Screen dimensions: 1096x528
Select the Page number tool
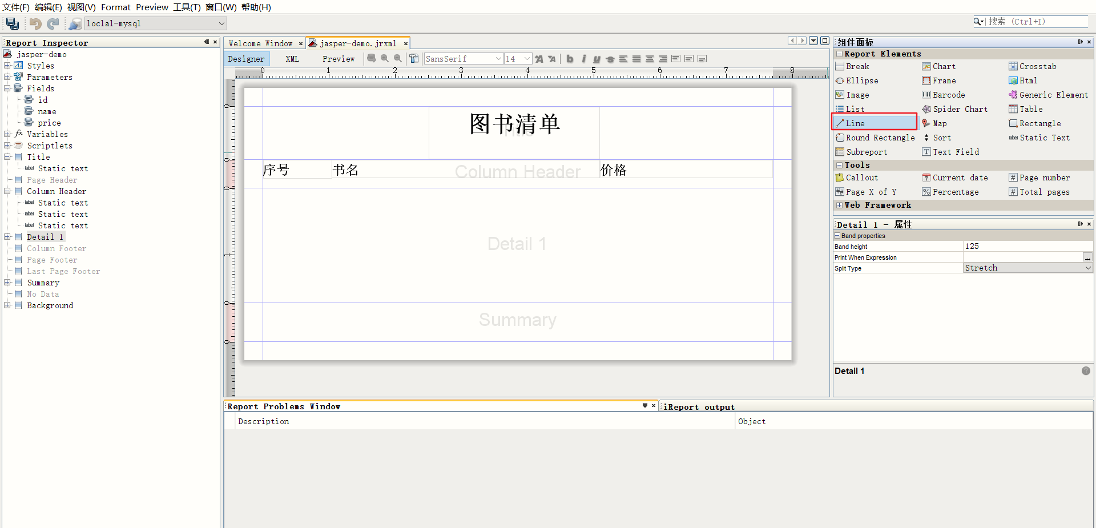(x=1044, y=178)
